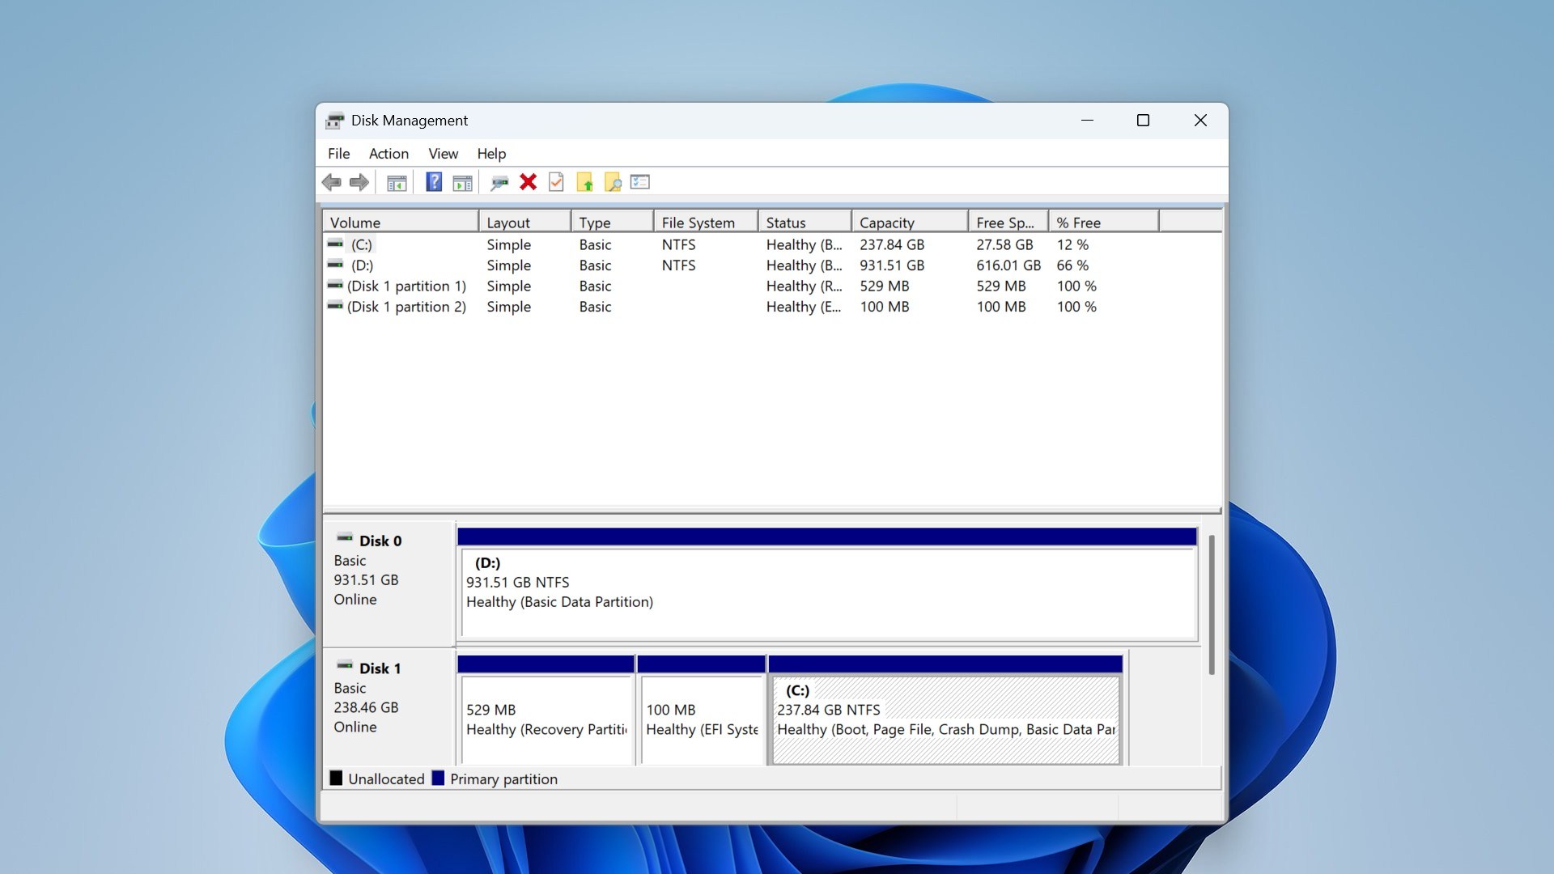Click the Disk 1 label block
The image size is (1554, 874).
pyautogui.click(x=389, y=706)
